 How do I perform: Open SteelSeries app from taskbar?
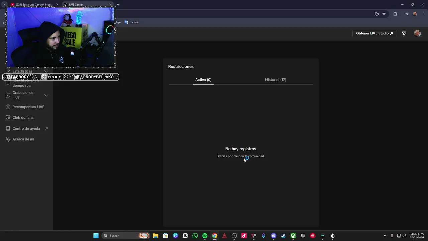coord(332,236)
